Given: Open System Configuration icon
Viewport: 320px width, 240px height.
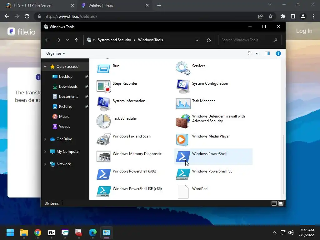Looking at the screenshot, I should click(x=183, y=86).
